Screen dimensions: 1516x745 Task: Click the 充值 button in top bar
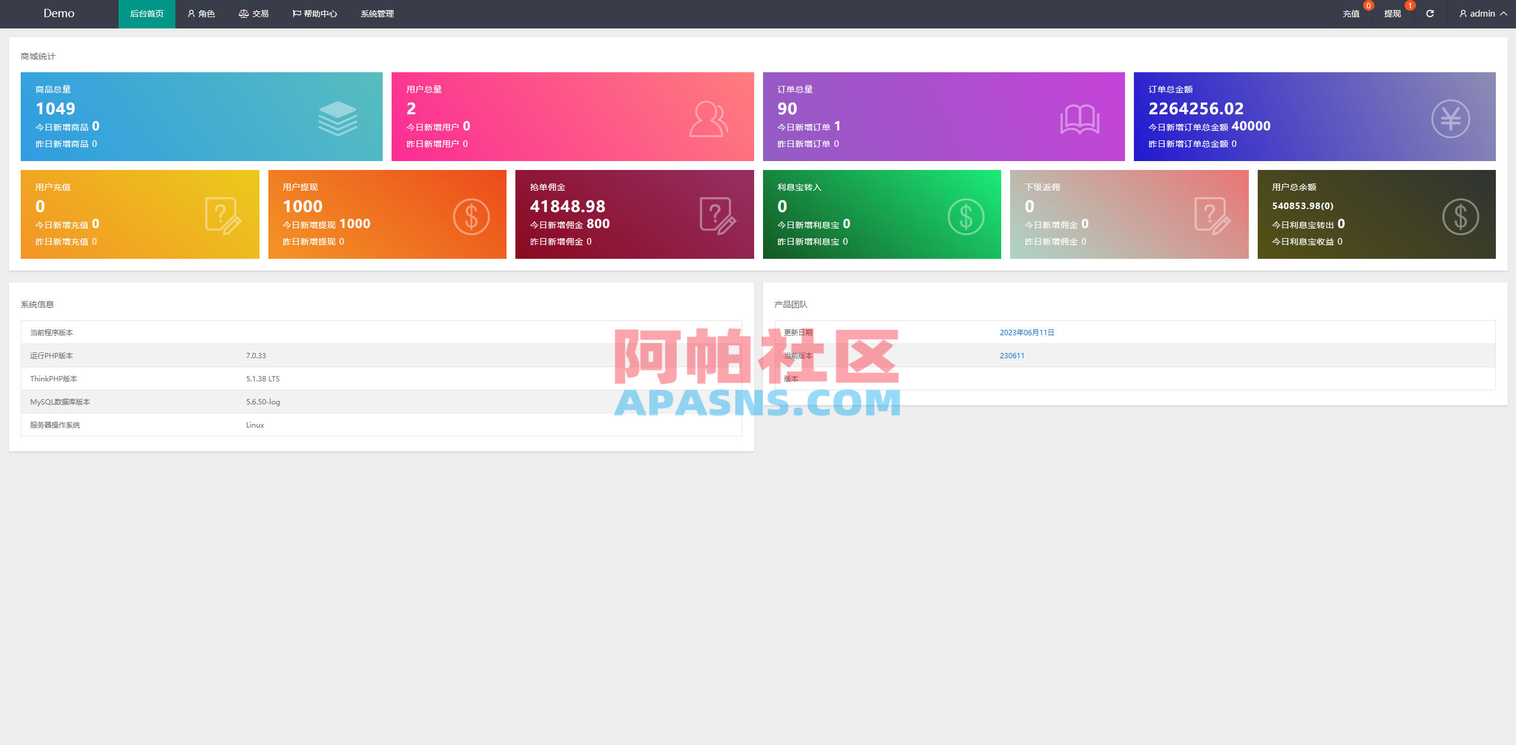[x=1351, y=13]
